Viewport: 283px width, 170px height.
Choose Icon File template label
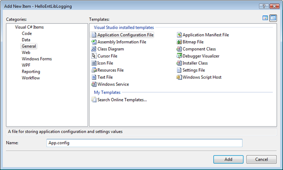tap(105, 63)
